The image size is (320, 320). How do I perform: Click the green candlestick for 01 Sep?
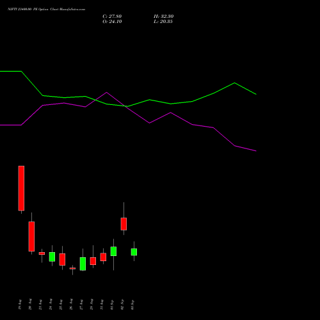(x=113, y=252)
